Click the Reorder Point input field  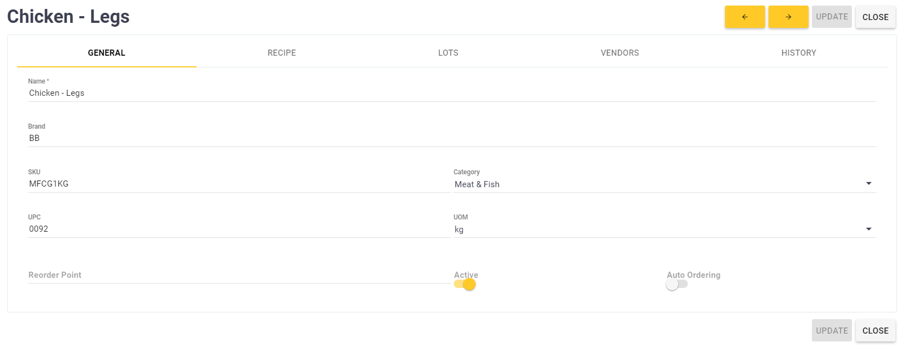239,275
